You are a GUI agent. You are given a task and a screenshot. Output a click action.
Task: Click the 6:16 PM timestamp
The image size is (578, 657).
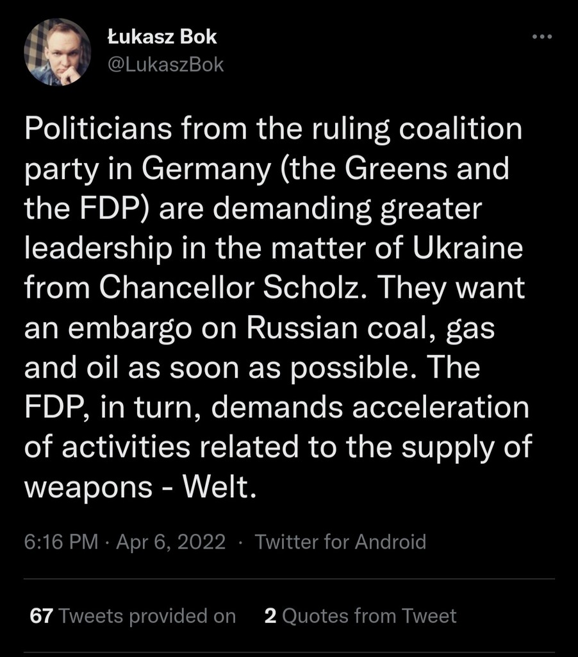point(61,542)
